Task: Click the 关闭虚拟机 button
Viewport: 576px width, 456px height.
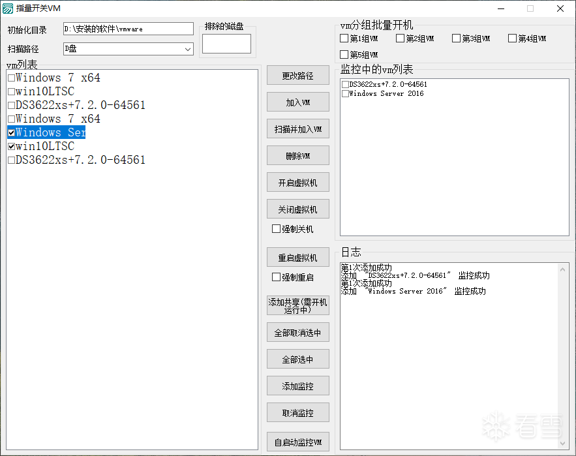Action: [297, 209]
